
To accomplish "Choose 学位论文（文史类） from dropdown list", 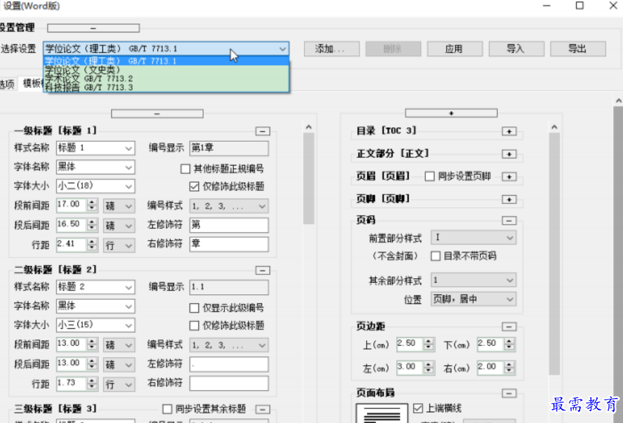I will point(166,70).
